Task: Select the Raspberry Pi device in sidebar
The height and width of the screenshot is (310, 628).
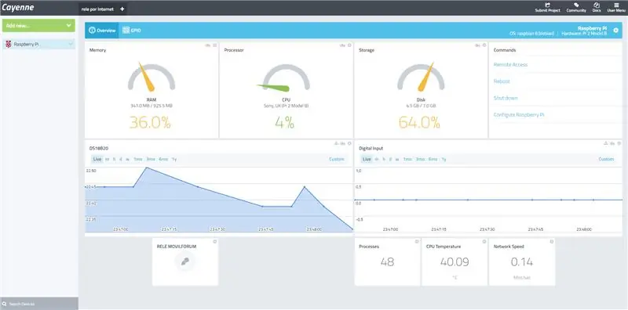Action: tap(38, 45)
